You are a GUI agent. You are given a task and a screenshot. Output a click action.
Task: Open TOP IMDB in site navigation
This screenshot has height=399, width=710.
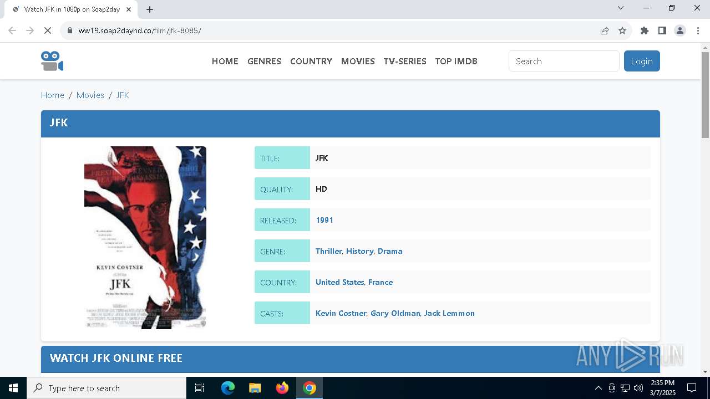(456, 61)
